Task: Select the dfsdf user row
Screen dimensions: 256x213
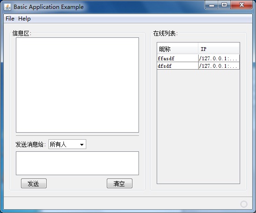Action: point(198,66)
